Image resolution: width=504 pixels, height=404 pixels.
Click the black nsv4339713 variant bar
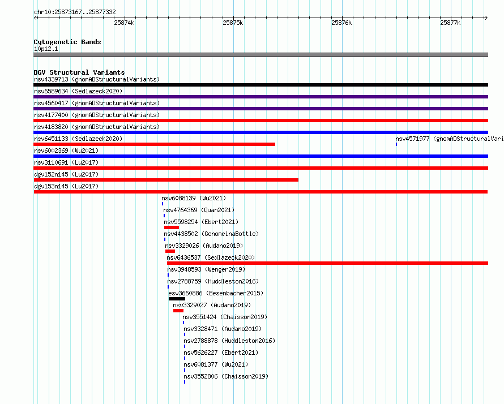260,85
